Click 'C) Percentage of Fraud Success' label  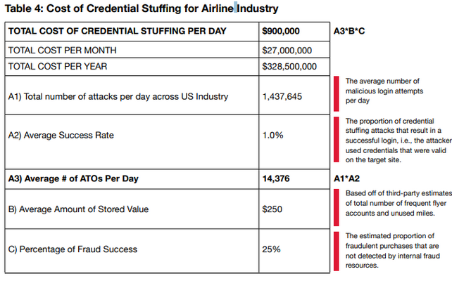point(73,249)
